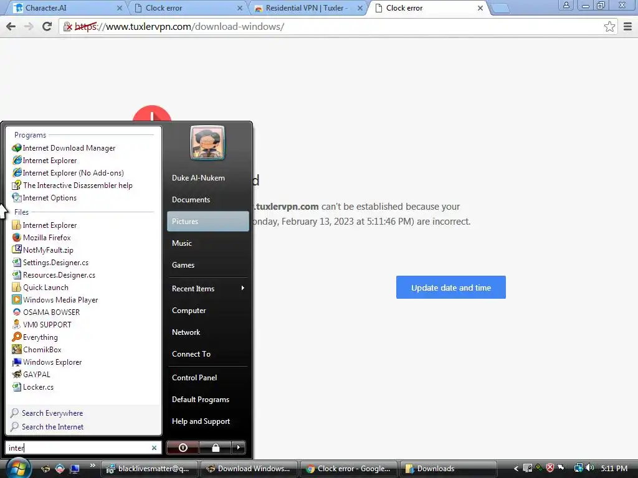Open Connect To from start menu
638x478 pixels.
[191, 354]
